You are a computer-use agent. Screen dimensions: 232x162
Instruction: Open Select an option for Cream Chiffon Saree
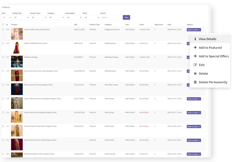(x=194, y=30)
